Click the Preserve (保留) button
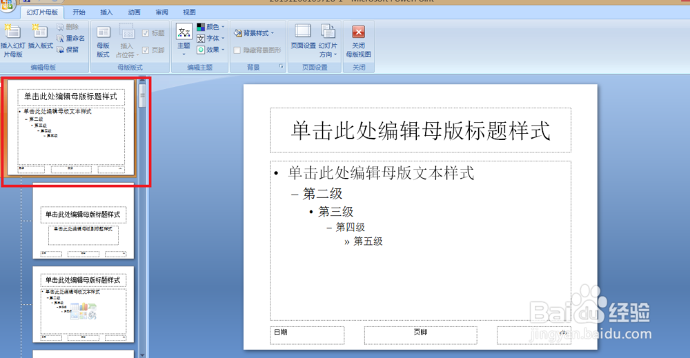The height and width of the screenshot is (358, 690). pyautogui.click(x=68, y=50)
